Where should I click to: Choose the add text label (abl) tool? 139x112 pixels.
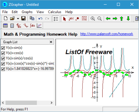71,19
